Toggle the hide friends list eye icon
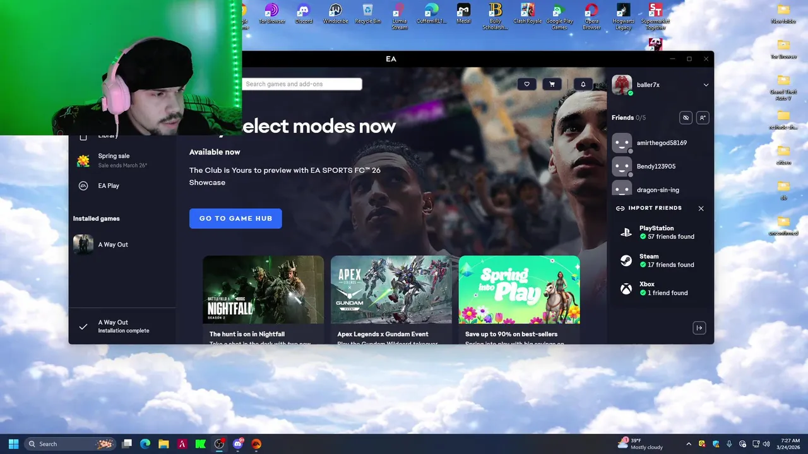 point(686,118)
